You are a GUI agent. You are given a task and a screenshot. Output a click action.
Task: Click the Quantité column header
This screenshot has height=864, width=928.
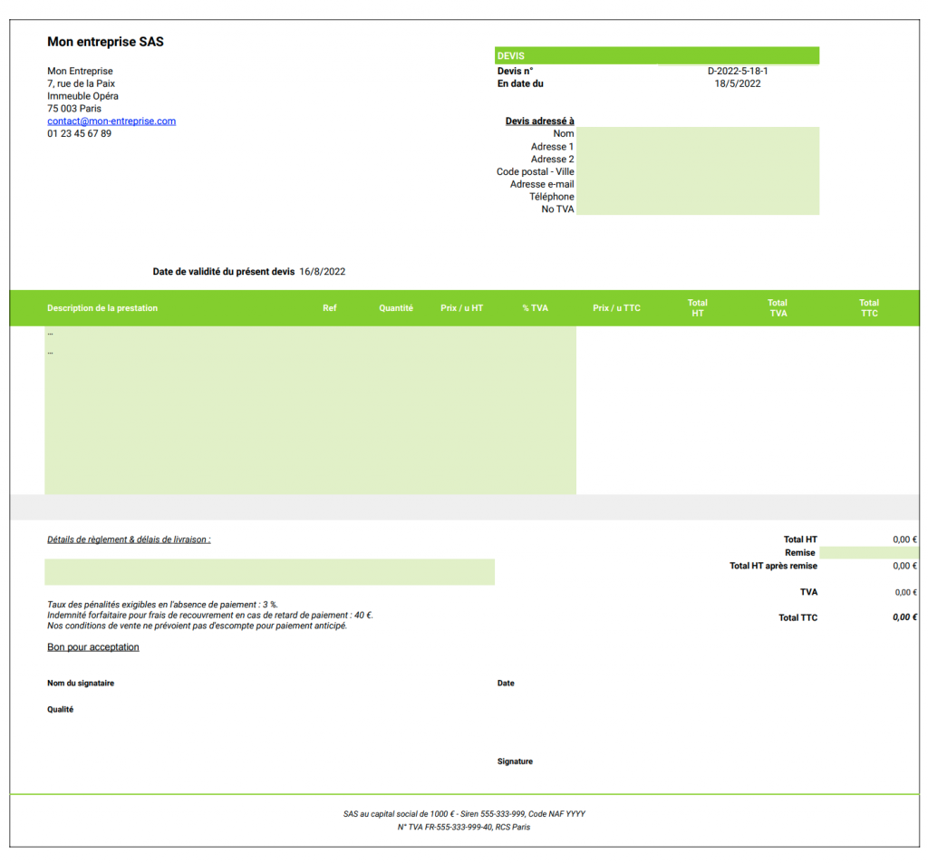tap(396, 308)
